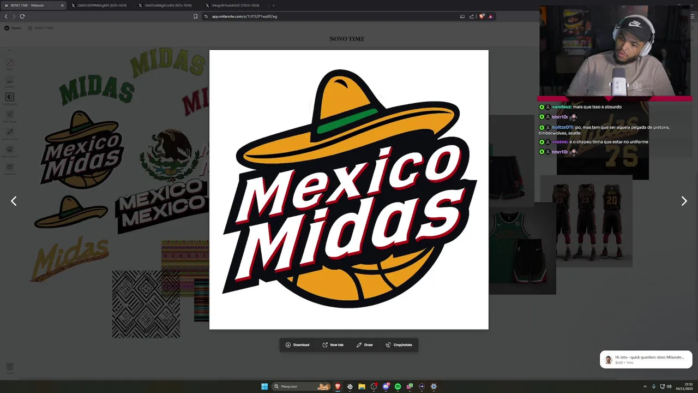Open the volume control in system tray
This screenshot has width=698, height=393.
(669, 386)
